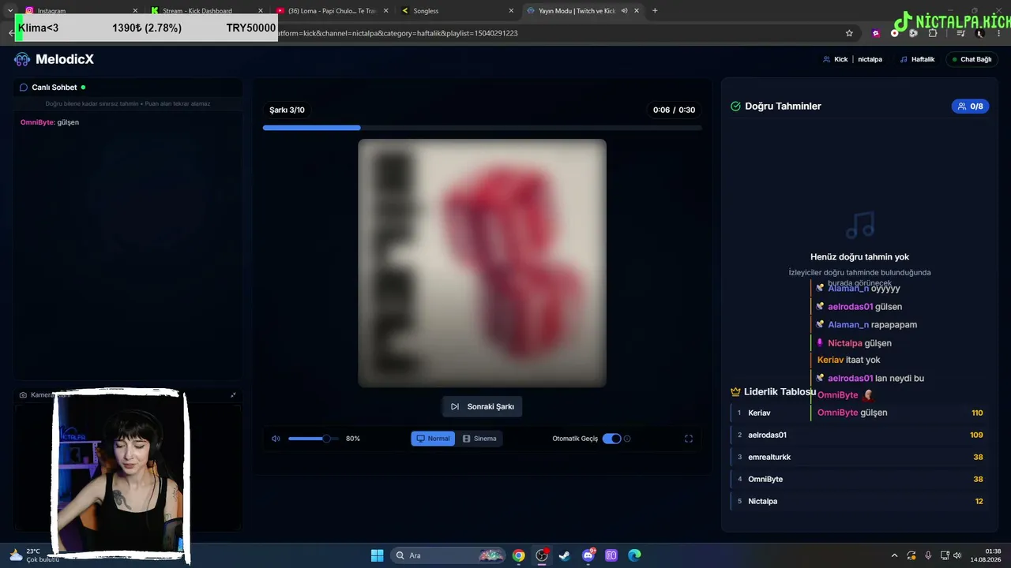Select Nictalpa in the leaderboard
Image resolution: width=1011 pixels, height=568 pixels.
pyautogui.click(x=860, y=501)
